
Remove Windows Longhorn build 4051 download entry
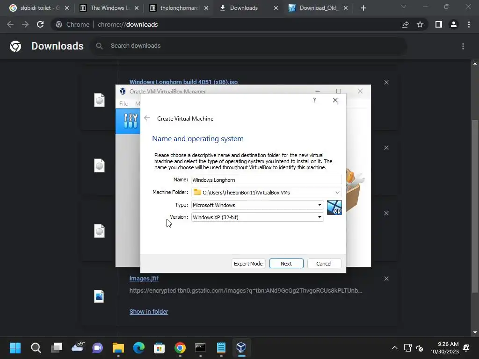[386, 82]
